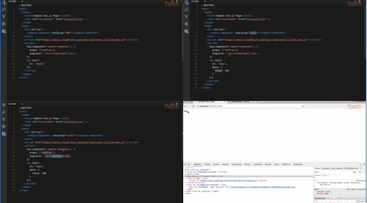Screen dimensions: 367x203
Task: Open Explorer icon in top-right editor window
Action: (x=186, y=3)
